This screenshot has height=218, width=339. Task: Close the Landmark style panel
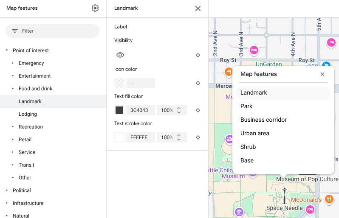click(198, 8)
